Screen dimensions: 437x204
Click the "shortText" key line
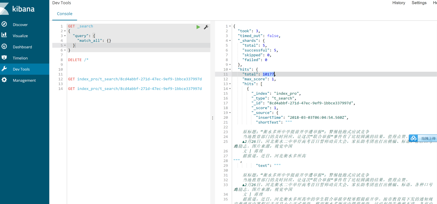(274, 122)
